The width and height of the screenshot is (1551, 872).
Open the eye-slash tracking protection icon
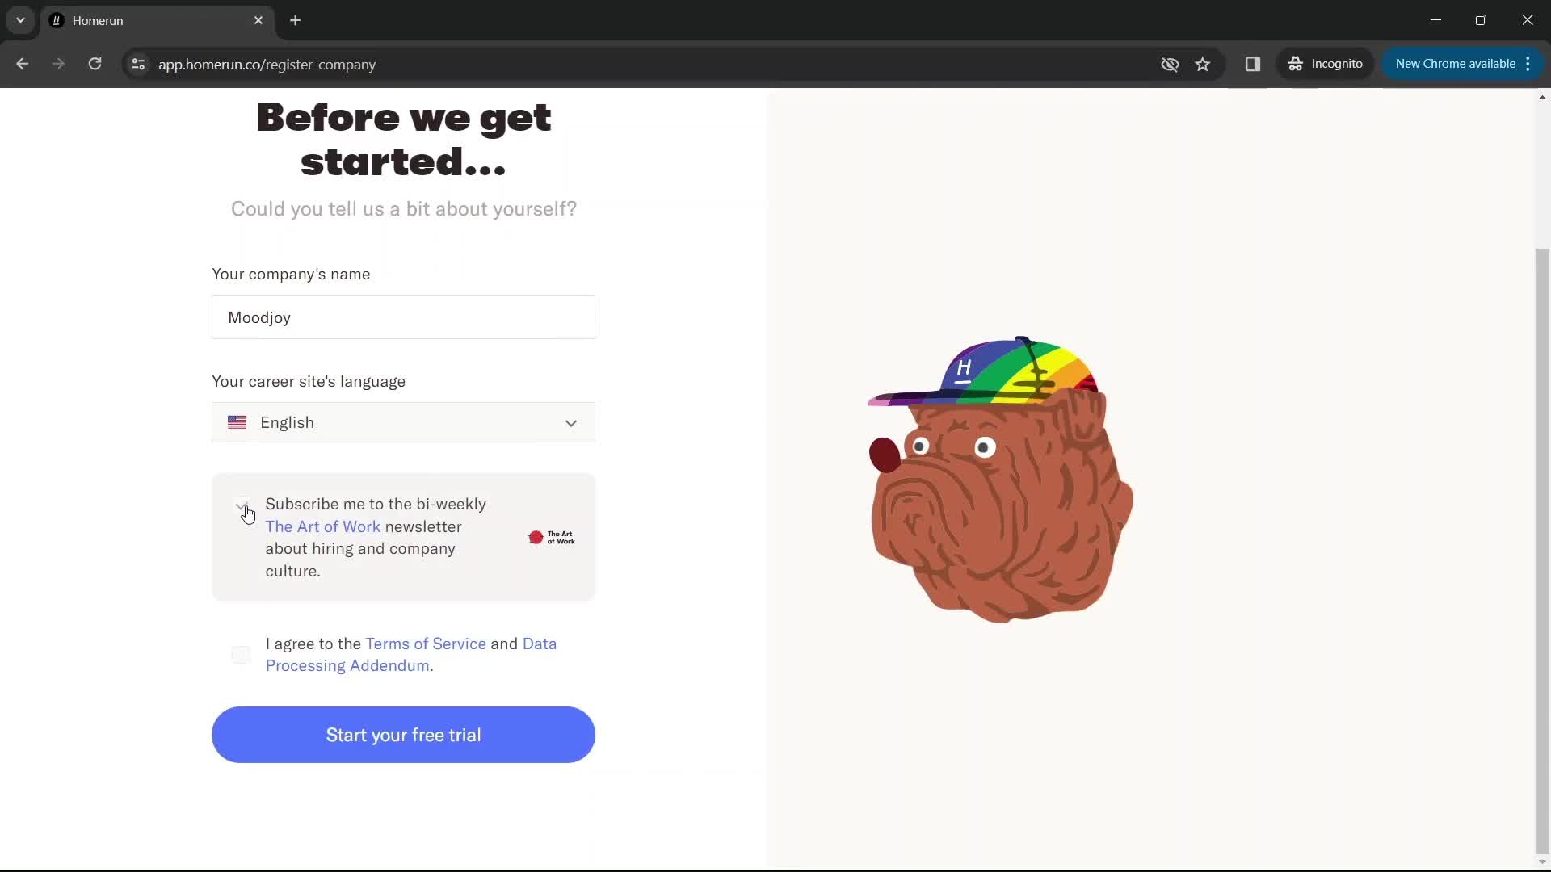click(1170, 64)
